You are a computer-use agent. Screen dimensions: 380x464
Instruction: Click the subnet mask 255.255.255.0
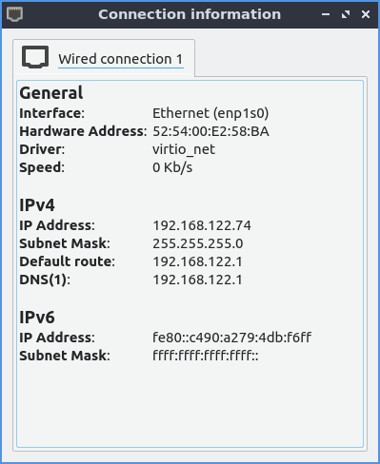(x=198, y=243)
